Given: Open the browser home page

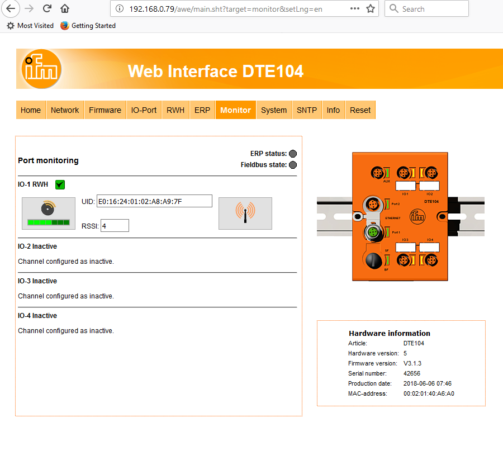Looking at the screenshot, I should pyautogui.click(x=65, y=8).
